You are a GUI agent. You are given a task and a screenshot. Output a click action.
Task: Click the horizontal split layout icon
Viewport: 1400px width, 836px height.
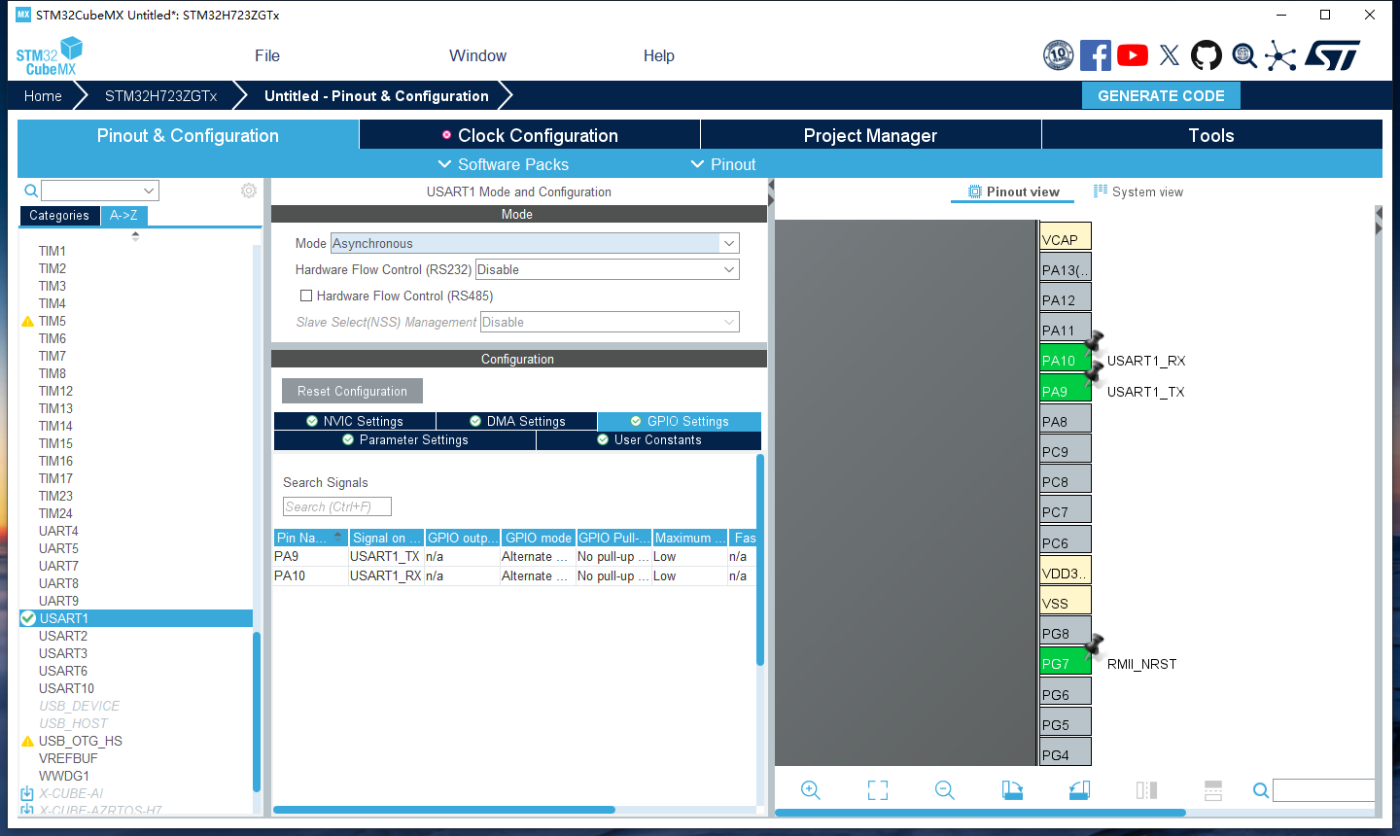coord(1213,790)
